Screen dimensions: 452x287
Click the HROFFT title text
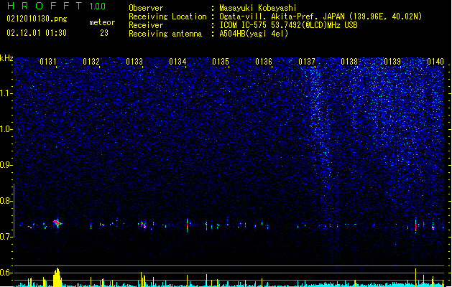coord(45,6)
